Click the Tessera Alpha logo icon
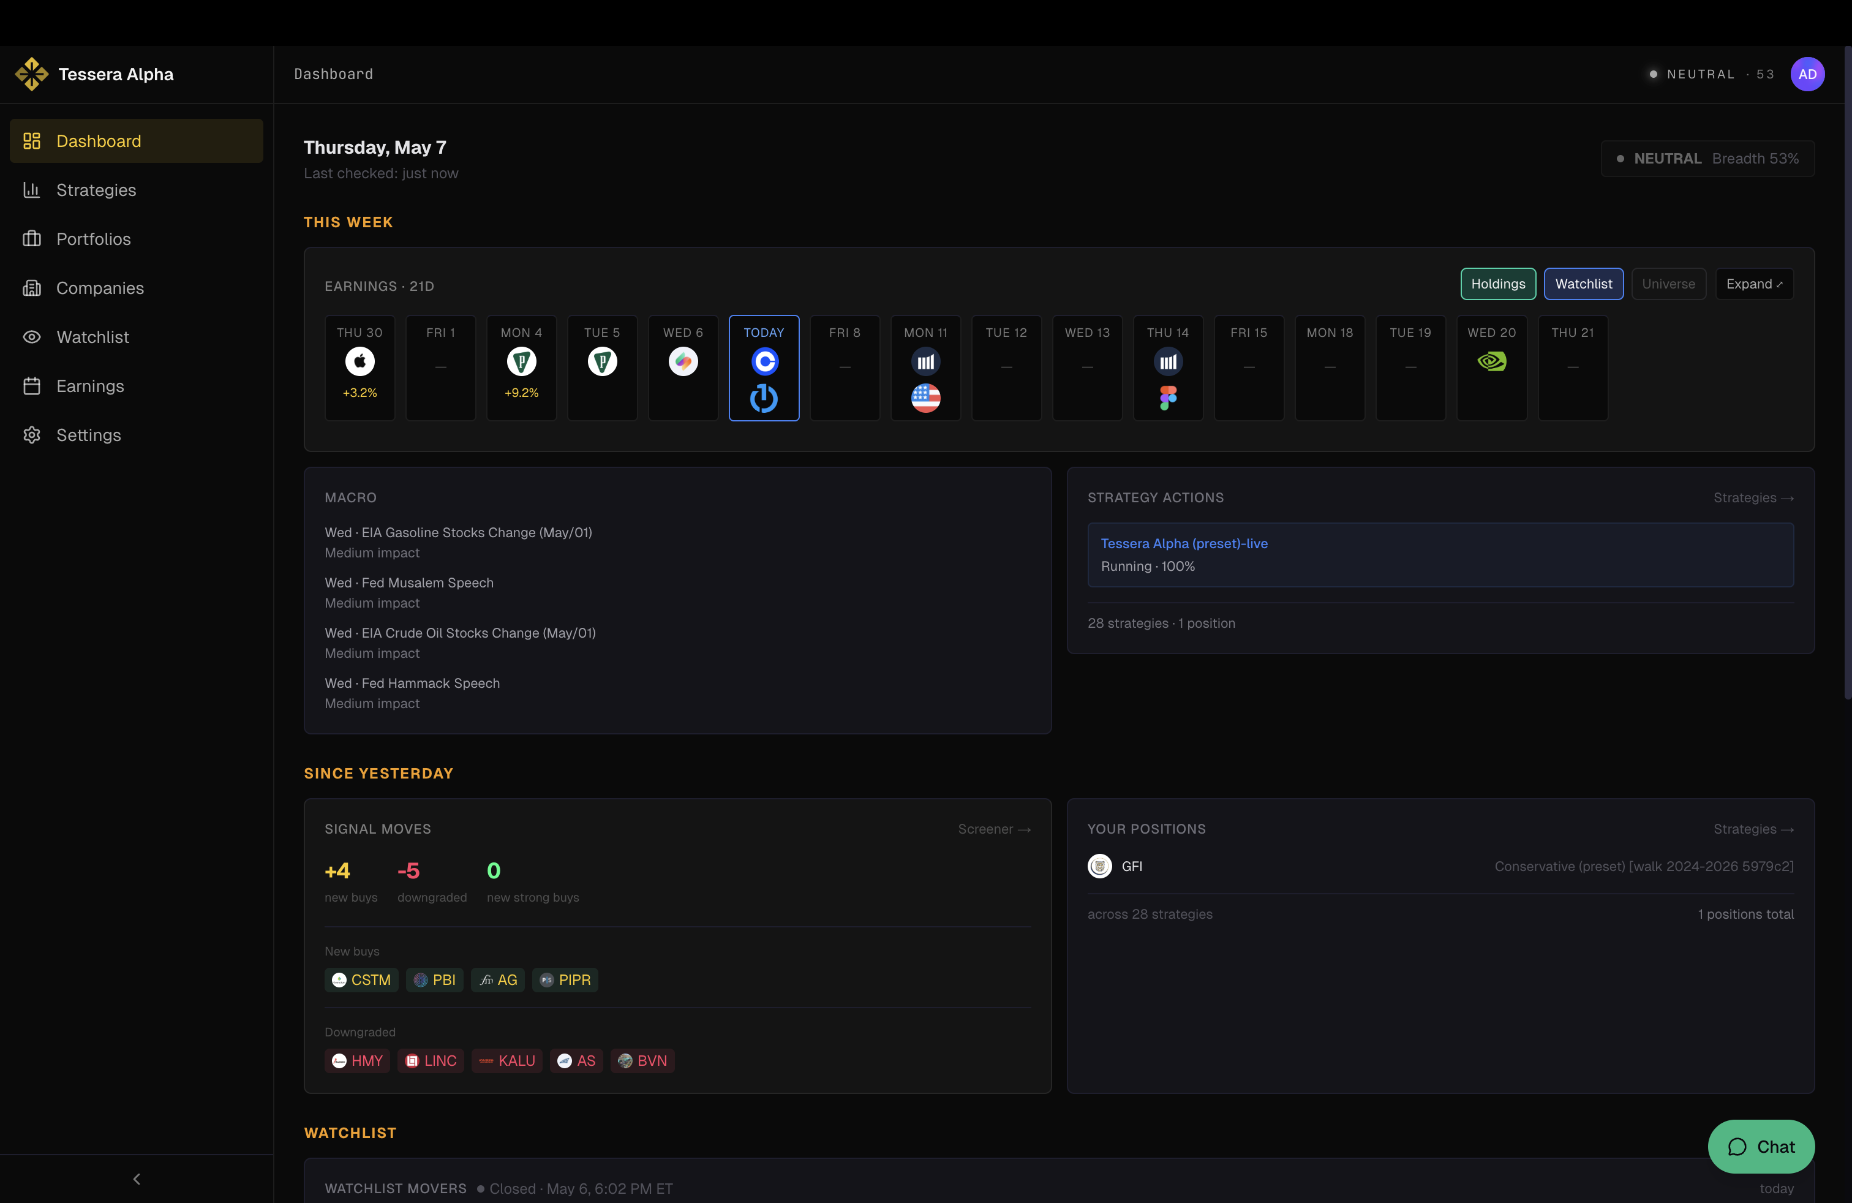 (x=32, y=74)
